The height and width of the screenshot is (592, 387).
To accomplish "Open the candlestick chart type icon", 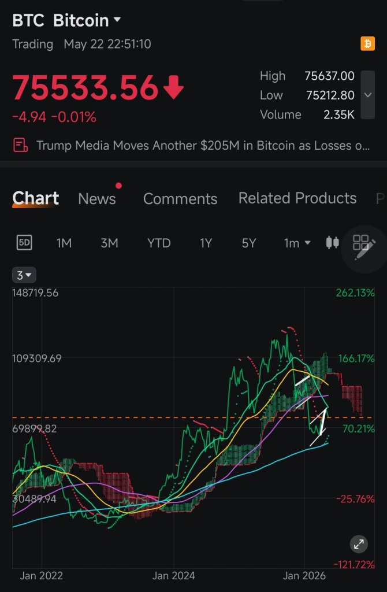I will point(332,242).
